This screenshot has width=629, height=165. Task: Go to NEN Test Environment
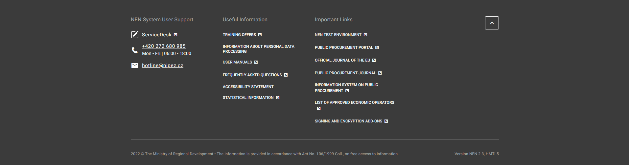pyautogui.click(x=338, y=35)
